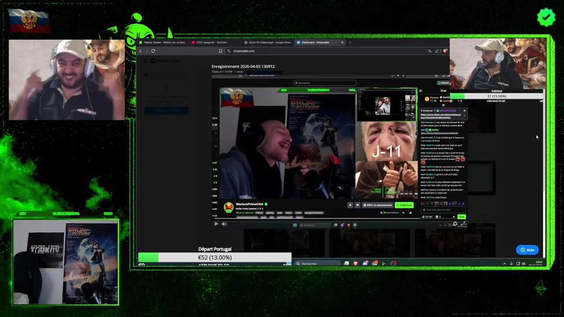Click the report warning triangle icon

tap(410, 213)
